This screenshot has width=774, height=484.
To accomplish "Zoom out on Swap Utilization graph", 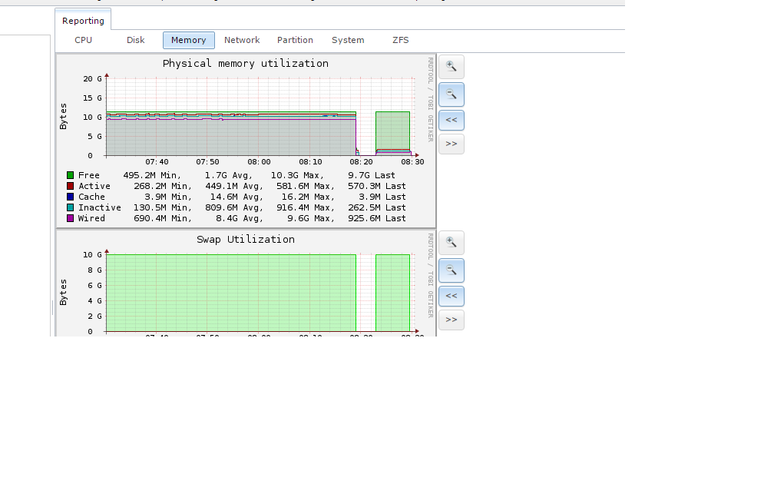I will tap(451, 270).
